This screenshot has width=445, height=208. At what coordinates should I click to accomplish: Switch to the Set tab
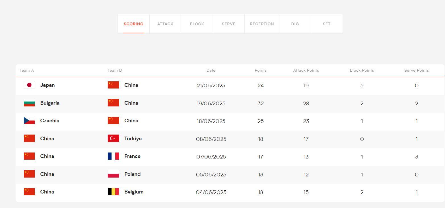click(327, 24)
